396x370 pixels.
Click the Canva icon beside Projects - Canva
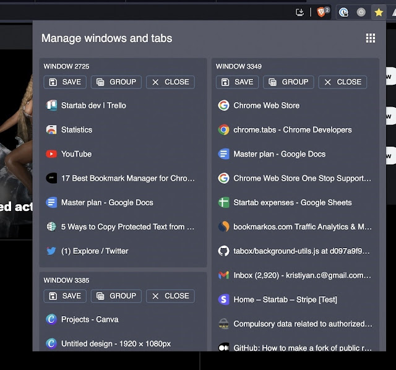click(51, 319)
